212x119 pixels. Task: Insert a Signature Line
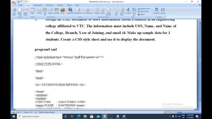pos(144,9)
